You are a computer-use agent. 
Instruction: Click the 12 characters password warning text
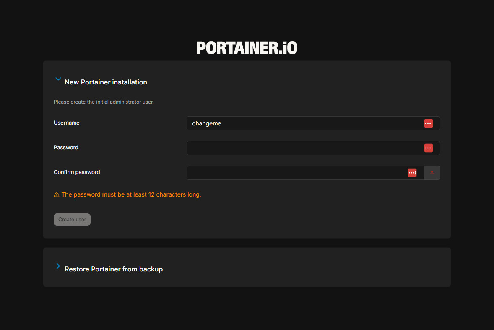pos(131,194)
